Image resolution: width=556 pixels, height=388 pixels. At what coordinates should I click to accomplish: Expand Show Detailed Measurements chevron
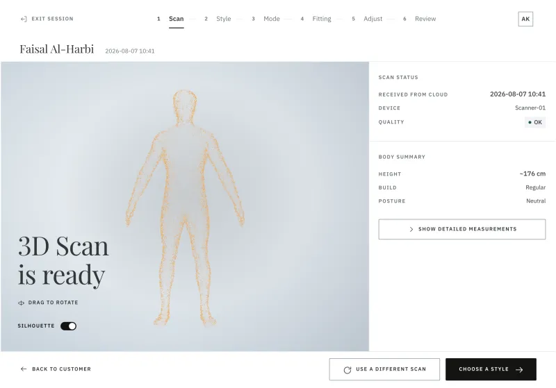pyautogui.click(x=411, y=230)
